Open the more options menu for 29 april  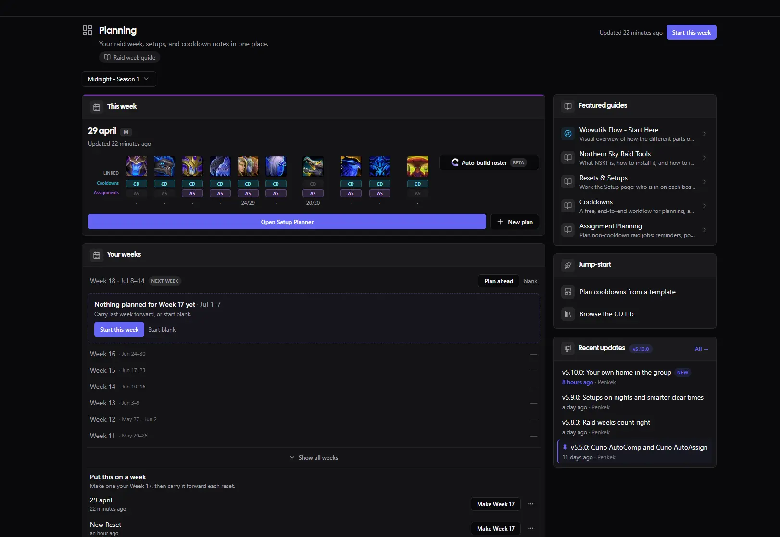[x=530, y=504]
